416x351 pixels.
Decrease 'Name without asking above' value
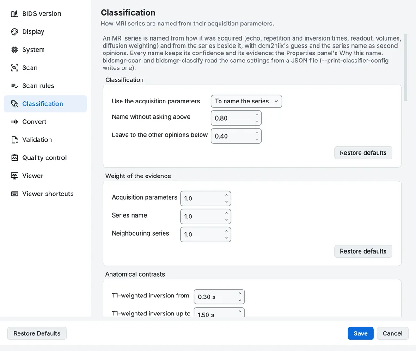[x=257, y=121]
